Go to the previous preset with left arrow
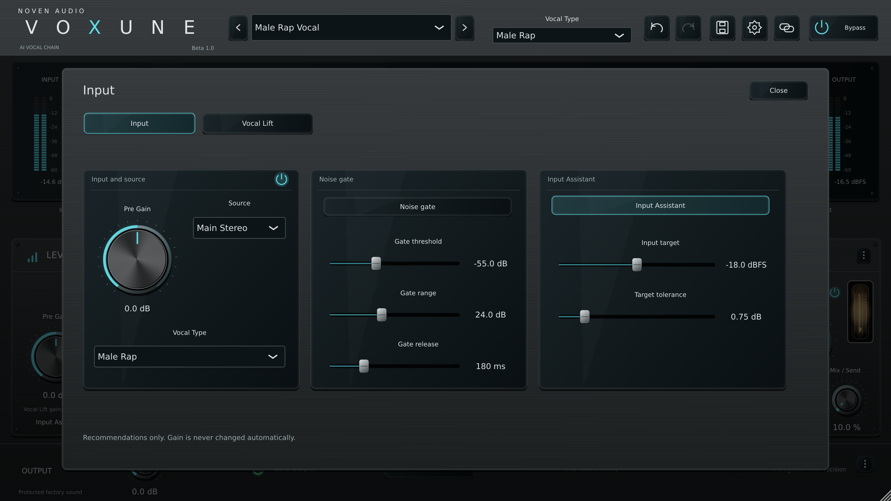 (238, 28)
